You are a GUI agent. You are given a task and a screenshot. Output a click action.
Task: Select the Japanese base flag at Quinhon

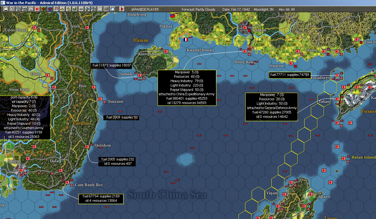pyautogui.click(x=87, y=146)
